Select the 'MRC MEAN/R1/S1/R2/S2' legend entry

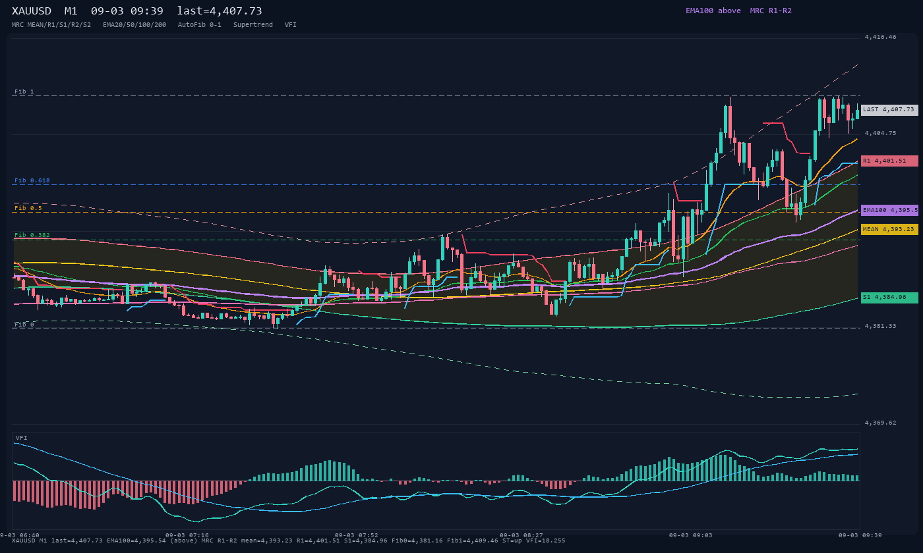[51, 24]
